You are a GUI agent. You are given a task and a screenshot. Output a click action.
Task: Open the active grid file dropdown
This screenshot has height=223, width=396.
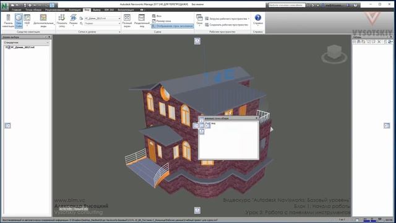[102, 19]
